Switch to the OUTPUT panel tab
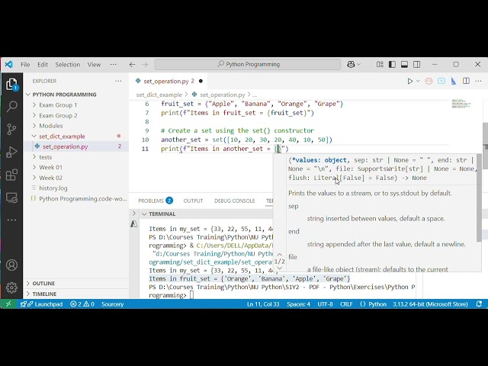The image size is (488, 366). coord(193,201)
